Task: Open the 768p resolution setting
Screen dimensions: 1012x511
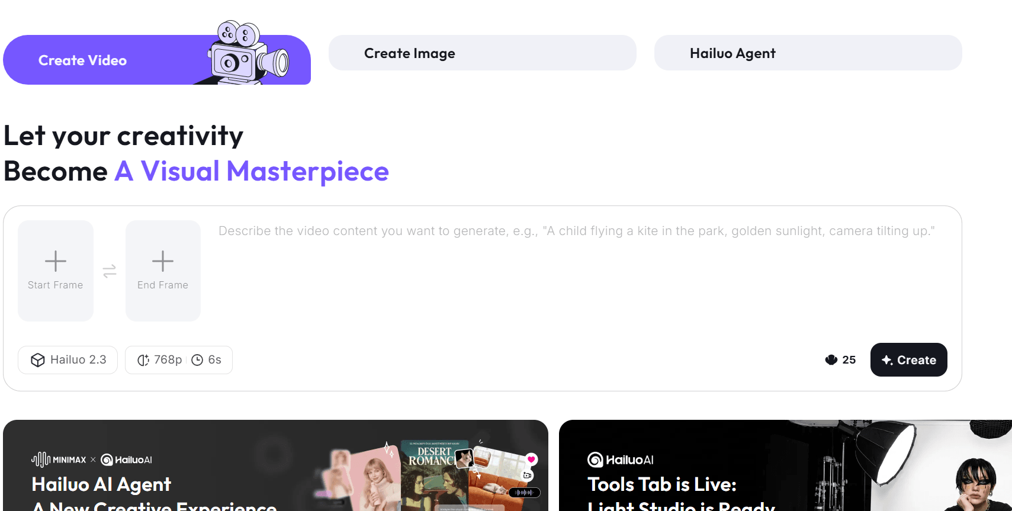Action: 160,360
